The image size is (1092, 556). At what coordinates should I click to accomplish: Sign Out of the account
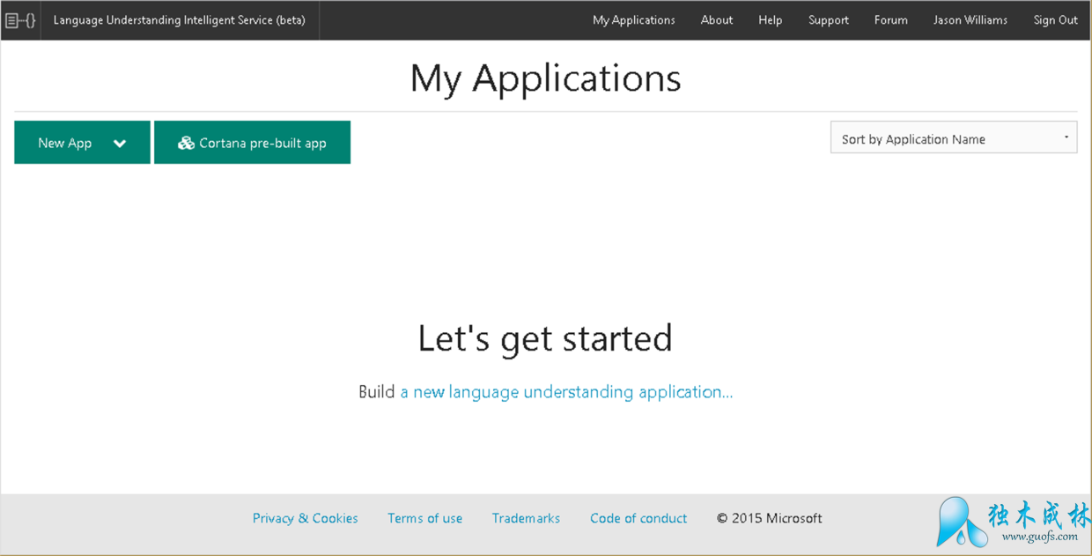coord(1055,20)
